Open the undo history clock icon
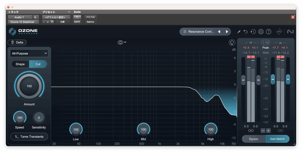The width and height of the screenshot is (302, 153). tap(253, 32)
